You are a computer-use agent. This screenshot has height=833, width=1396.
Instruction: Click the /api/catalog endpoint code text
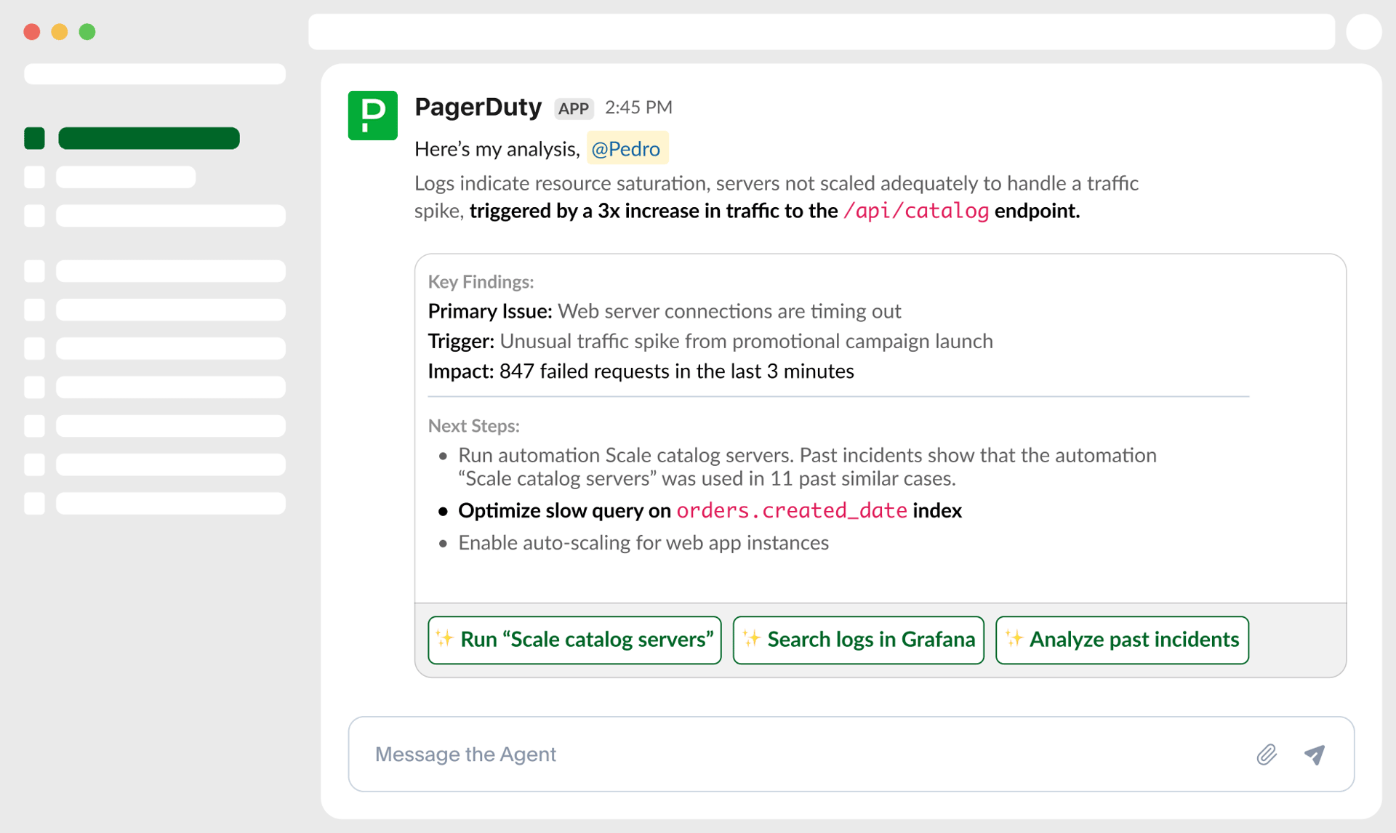pyautogui.click(x=915, y=211)
